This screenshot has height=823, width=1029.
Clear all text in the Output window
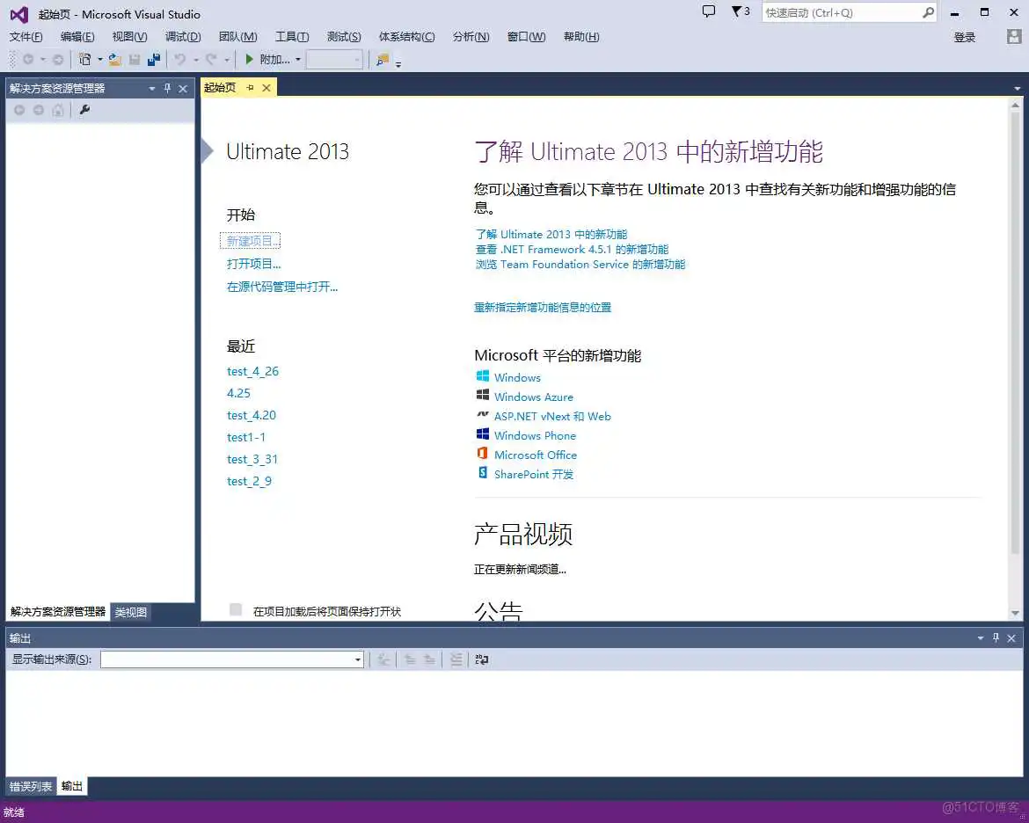(x=456, y=659)
